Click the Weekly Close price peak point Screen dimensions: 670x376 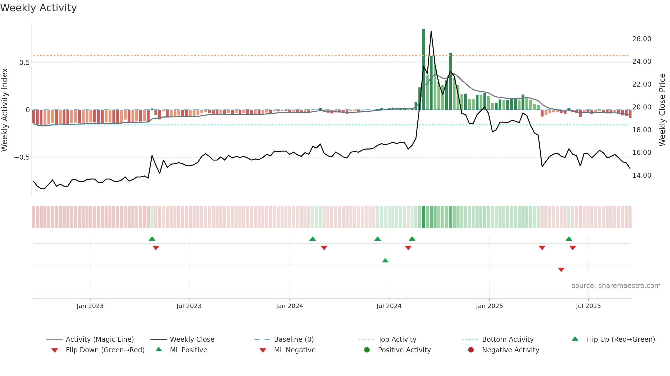tap(431, 31)
